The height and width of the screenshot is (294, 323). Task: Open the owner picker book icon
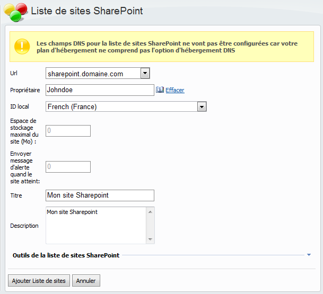160,90
